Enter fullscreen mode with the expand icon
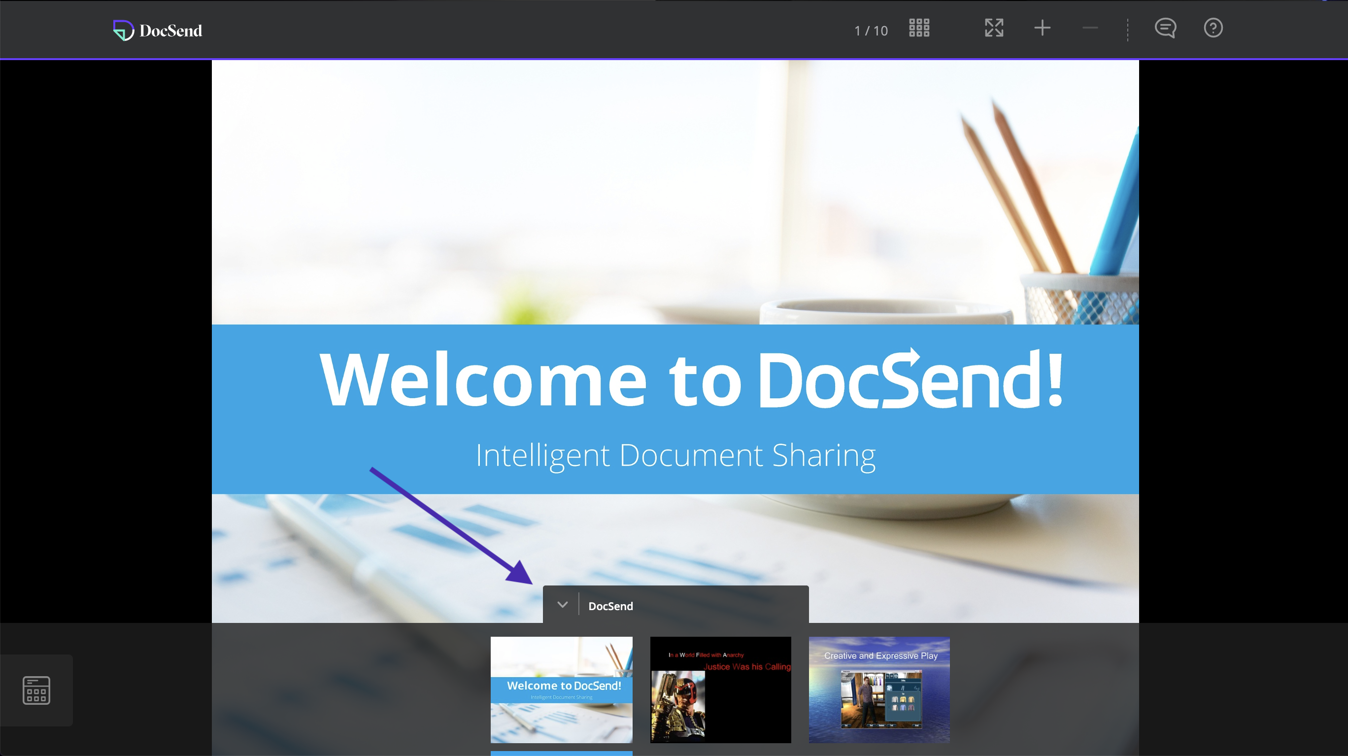The image size is (1348, 756). (x=994, y=28)
